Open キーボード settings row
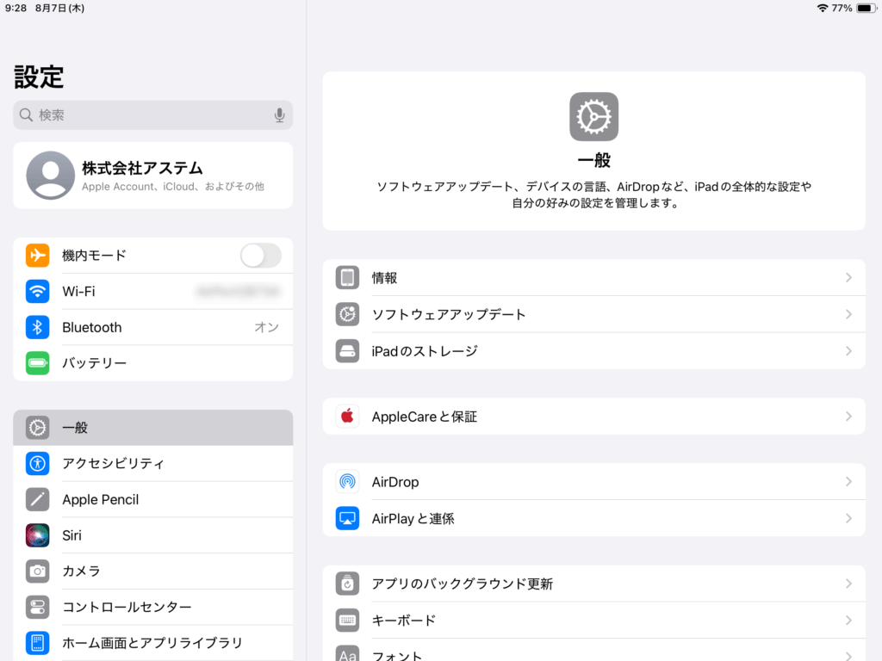This screenshot has height=661, width=882. 594,621
